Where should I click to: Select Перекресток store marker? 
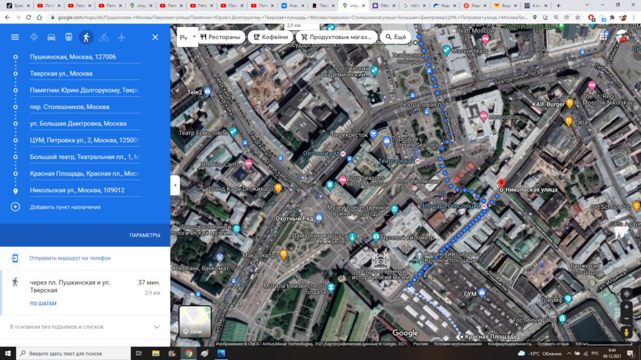pos(373,134)
